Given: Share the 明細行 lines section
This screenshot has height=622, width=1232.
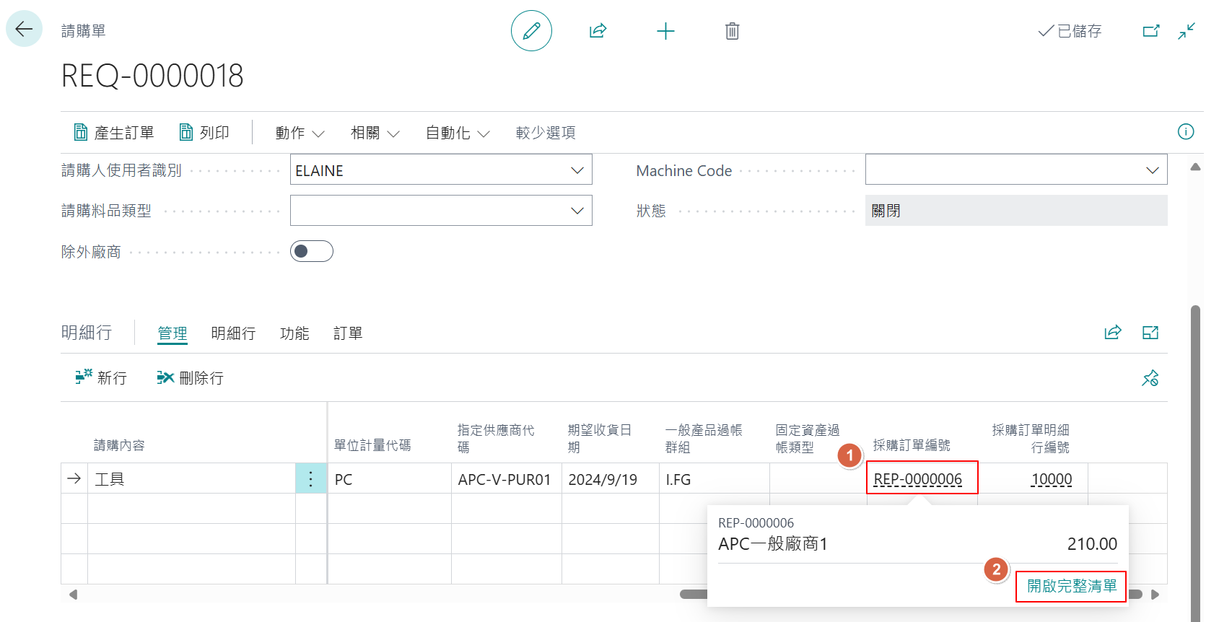Looking at the screenshot, I should click(1113, 333).
